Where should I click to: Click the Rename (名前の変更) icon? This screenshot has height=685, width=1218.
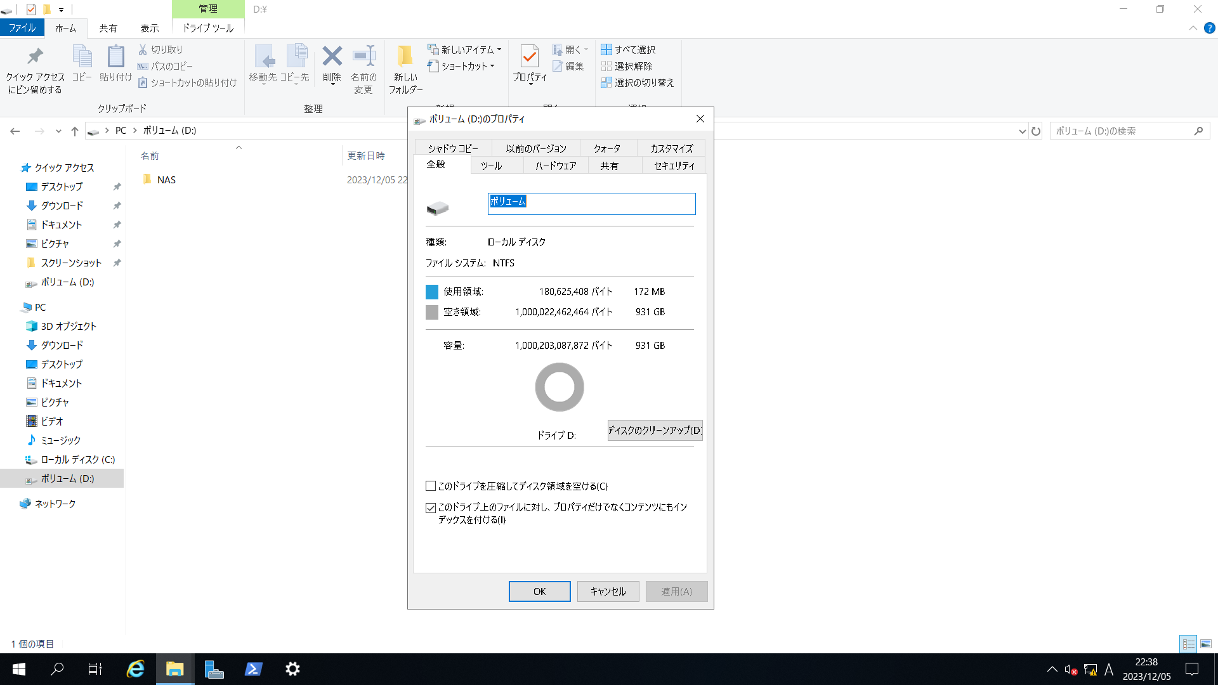point(363,57)
